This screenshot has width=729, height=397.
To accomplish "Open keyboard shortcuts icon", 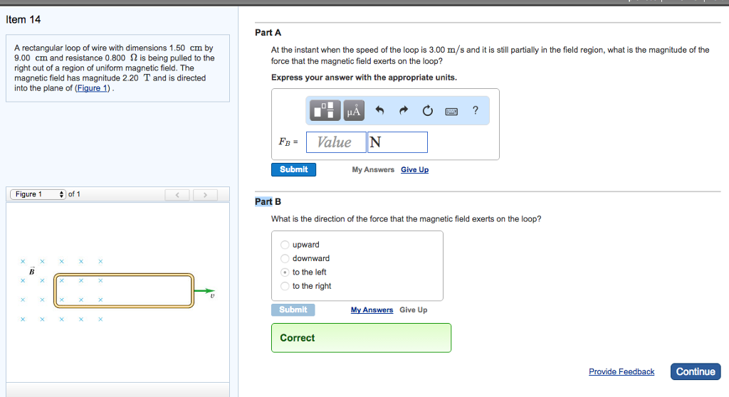I will point(451,111).
